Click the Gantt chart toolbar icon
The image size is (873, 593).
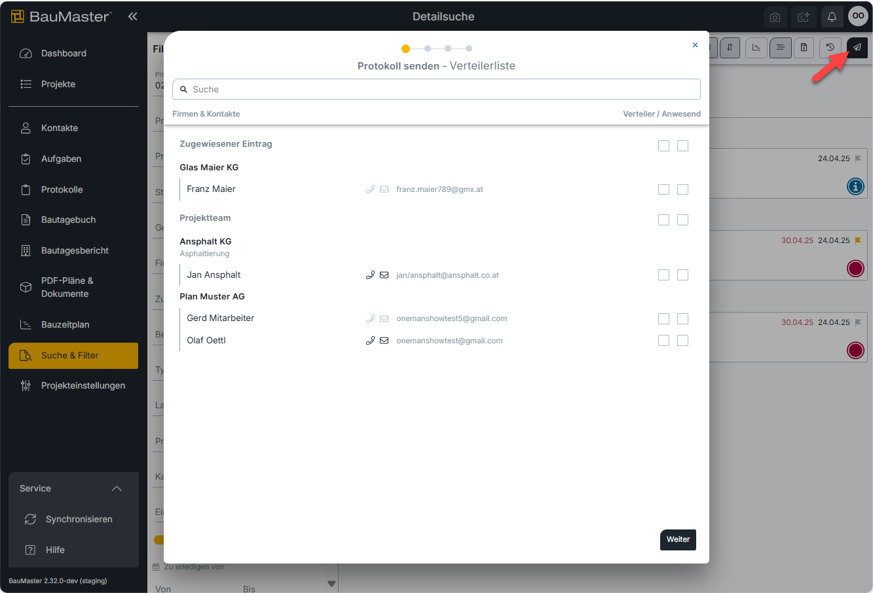point(756,47)
